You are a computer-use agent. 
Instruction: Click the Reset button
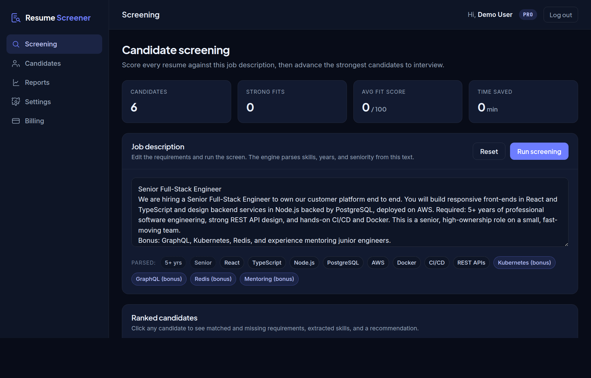[489, 152]
